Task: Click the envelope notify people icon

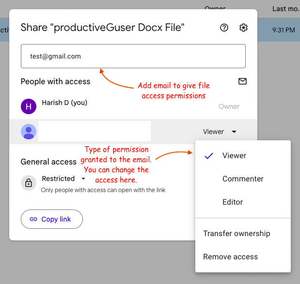Action: pyautogui.click(x=242, y=81)
